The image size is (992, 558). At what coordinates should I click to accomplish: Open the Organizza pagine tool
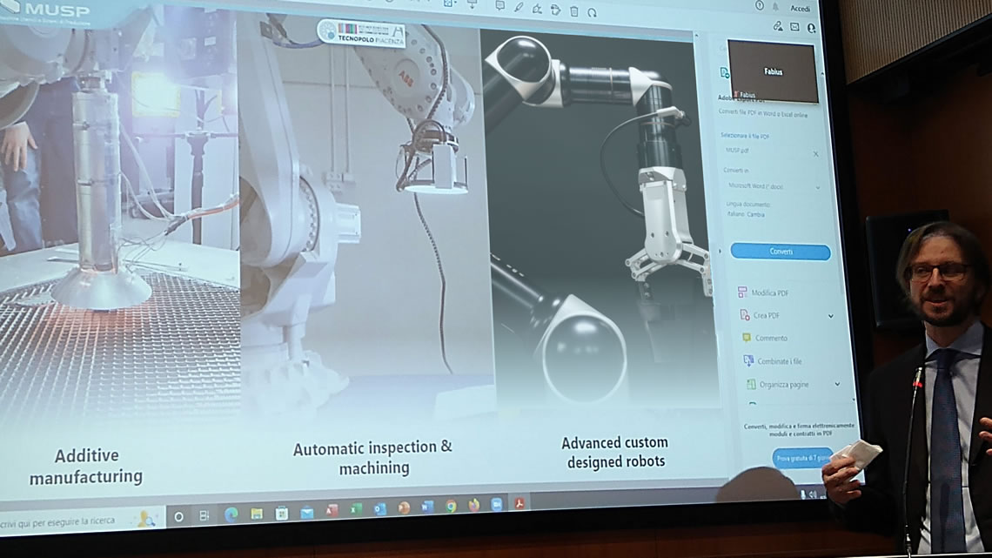[776, 384]
